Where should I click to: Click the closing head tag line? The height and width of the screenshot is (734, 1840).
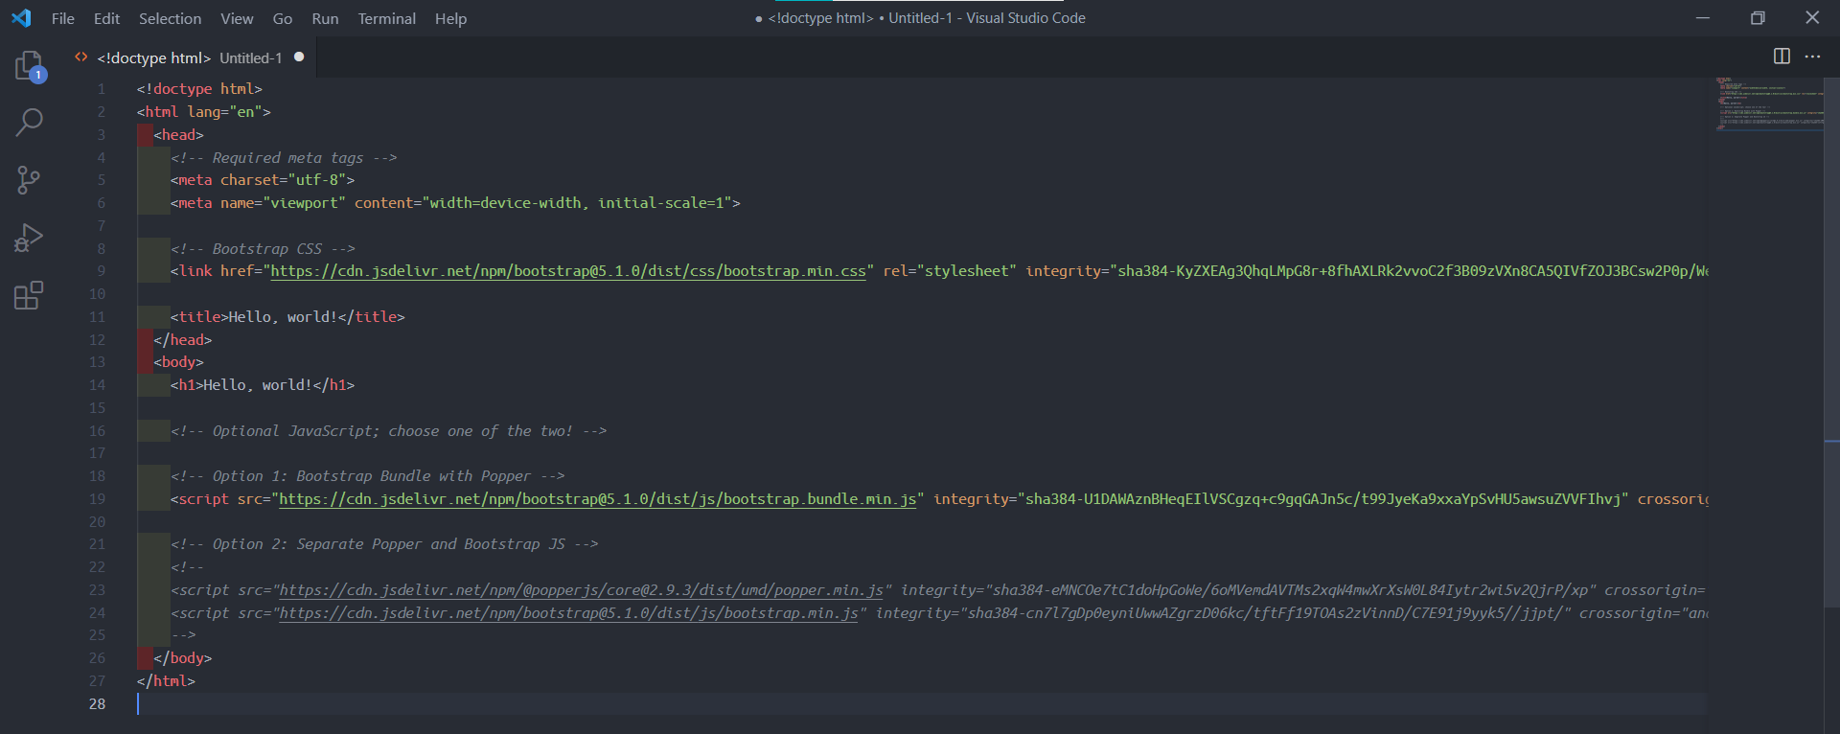pos(183,340)
